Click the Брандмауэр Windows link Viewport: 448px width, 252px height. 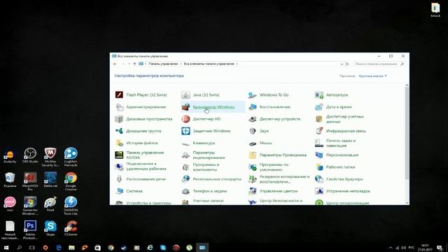tap(213, 107)
